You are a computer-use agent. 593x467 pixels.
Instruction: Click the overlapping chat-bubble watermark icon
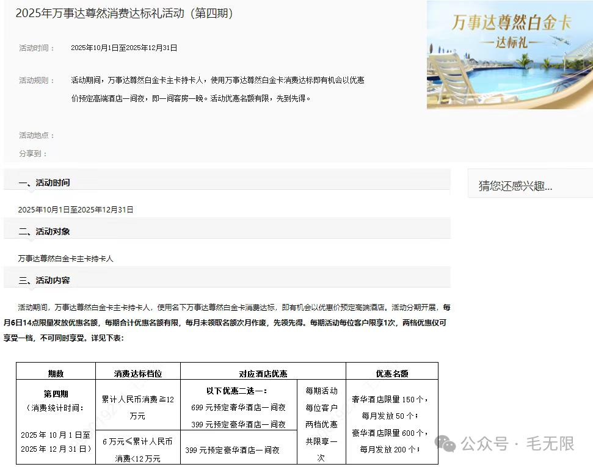pos(445,443)
